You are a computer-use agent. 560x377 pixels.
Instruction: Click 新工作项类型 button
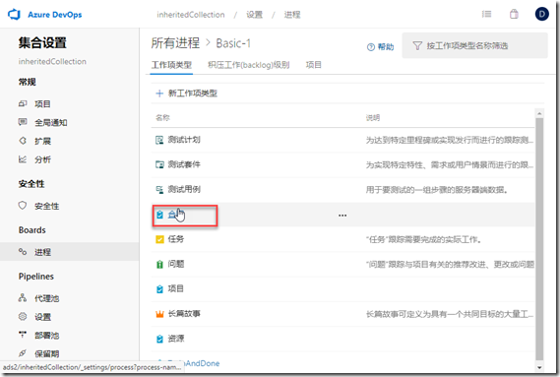click(x=186, y=94)
